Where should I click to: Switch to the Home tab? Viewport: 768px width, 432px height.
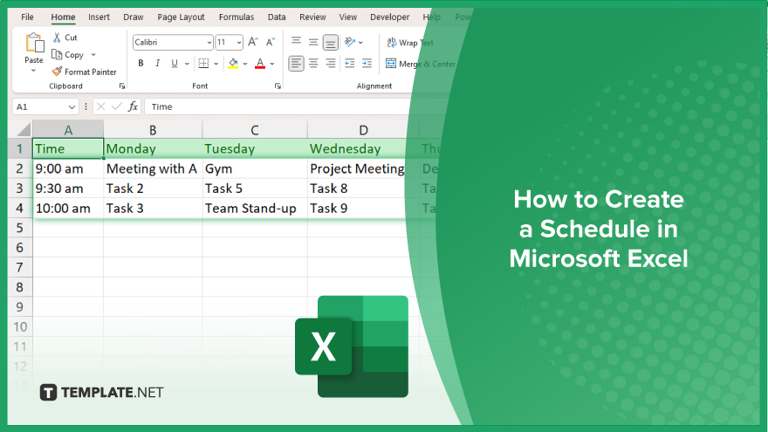pos(63,17)
